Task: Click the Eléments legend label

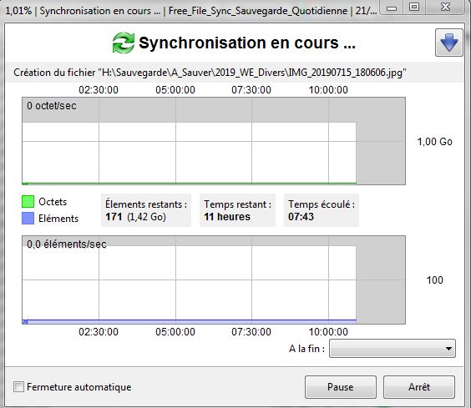Action: point(58,219)
